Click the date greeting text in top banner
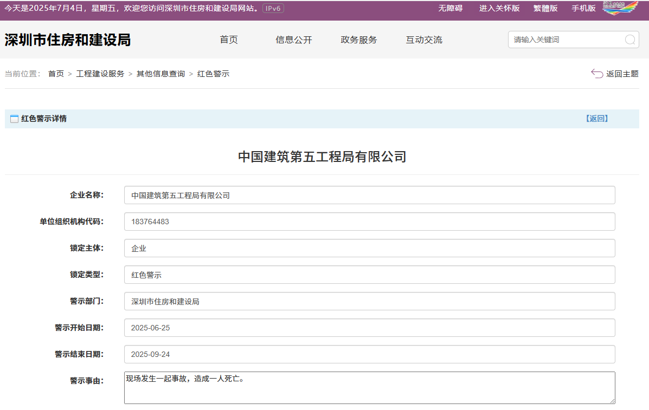This screenshot has height=410, width=649. coord(132,8)
